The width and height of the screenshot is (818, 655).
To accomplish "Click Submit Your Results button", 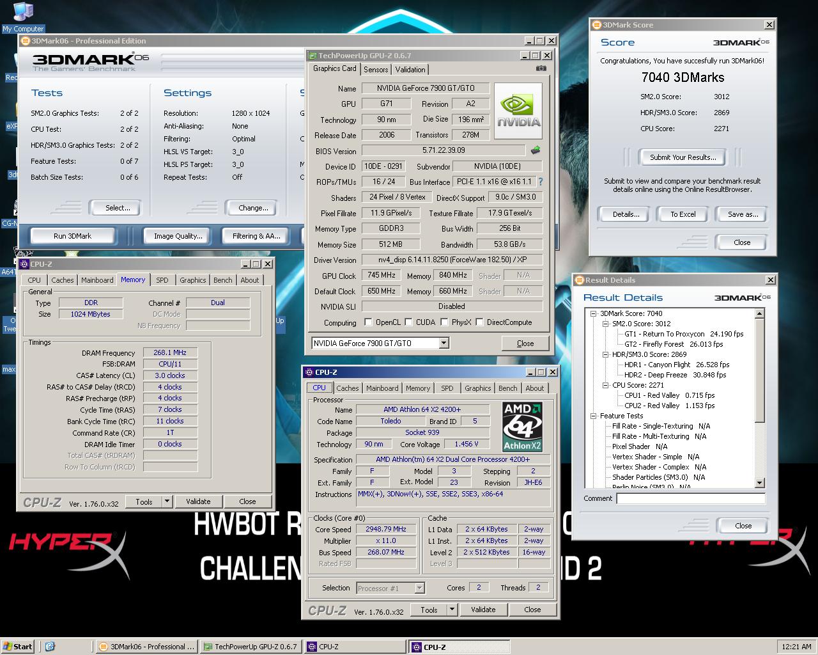I will tap(683, 157).
